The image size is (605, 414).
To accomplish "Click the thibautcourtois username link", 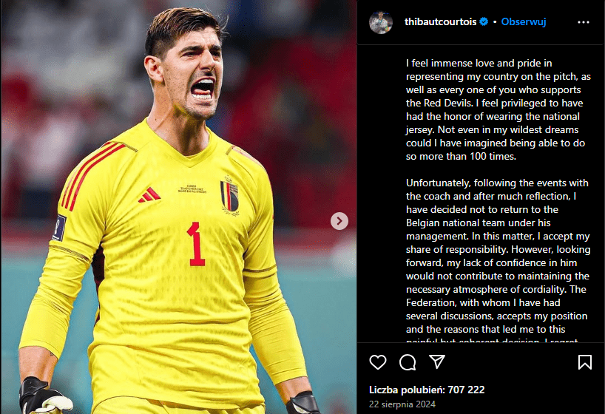I will coord(440,22).
